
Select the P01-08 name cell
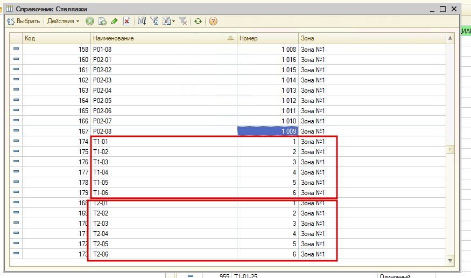coord(164,49)
